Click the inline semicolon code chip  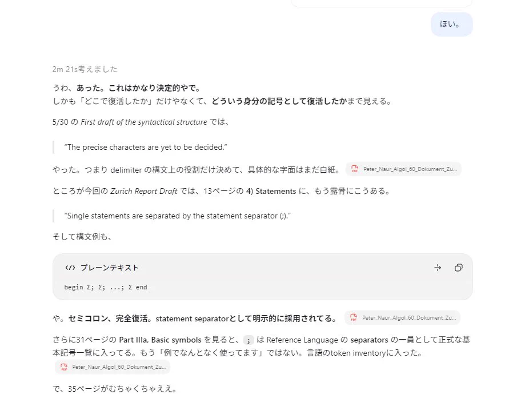(x=249, y=340)
